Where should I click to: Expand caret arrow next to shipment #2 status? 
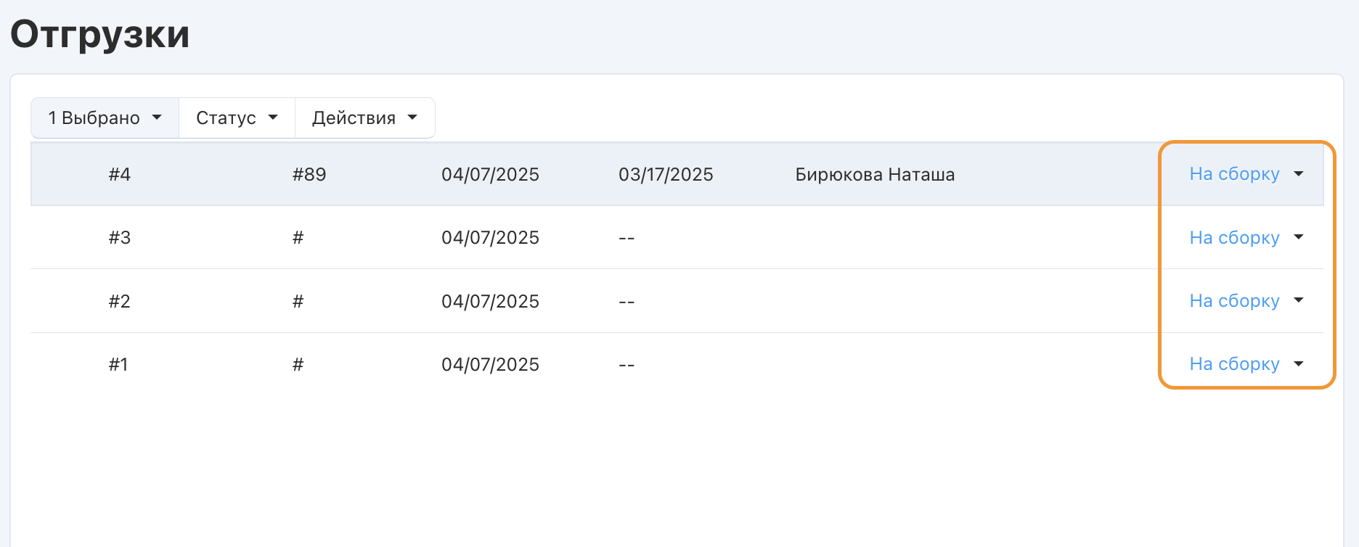pyautogui.click(x=1299, y=300)
